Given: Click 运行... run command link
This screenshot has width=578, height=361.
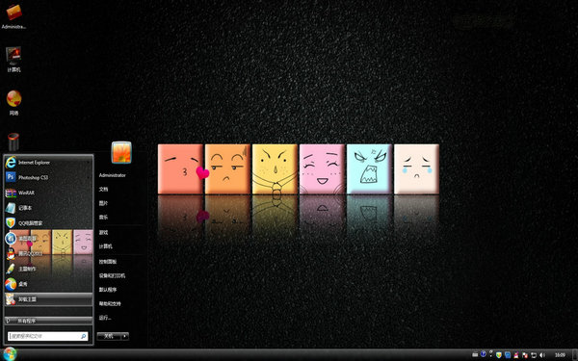Looking at the screenshot, I should [105, 318].
